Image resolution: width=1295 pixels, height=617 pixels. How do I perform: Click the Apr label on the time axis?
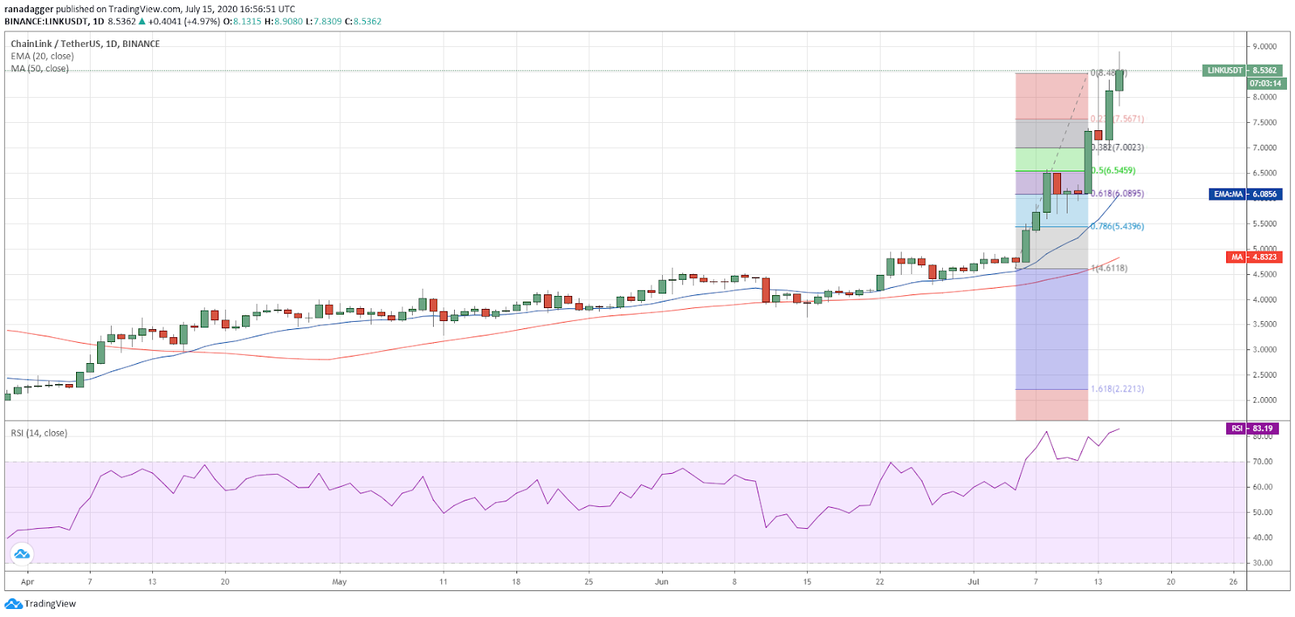[x=28, y=582]
